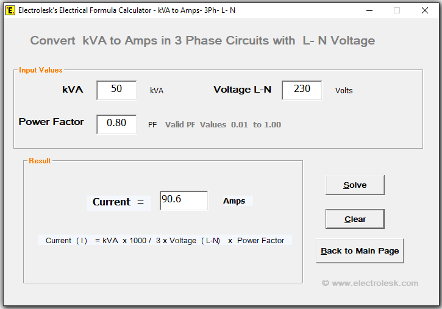The width and height of the screenshot is (442, 309).
Task: Click the disabled maximize window button
Action: coord(397,10)
